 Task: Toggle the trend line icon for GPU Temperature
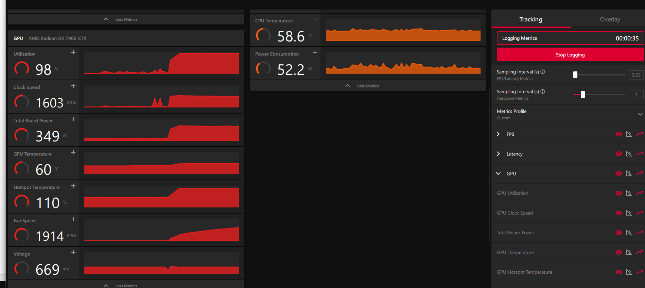click(x=640, y=252)
